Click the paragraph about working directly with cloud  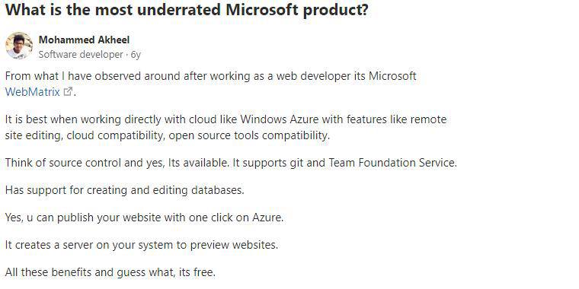point(226,127)
